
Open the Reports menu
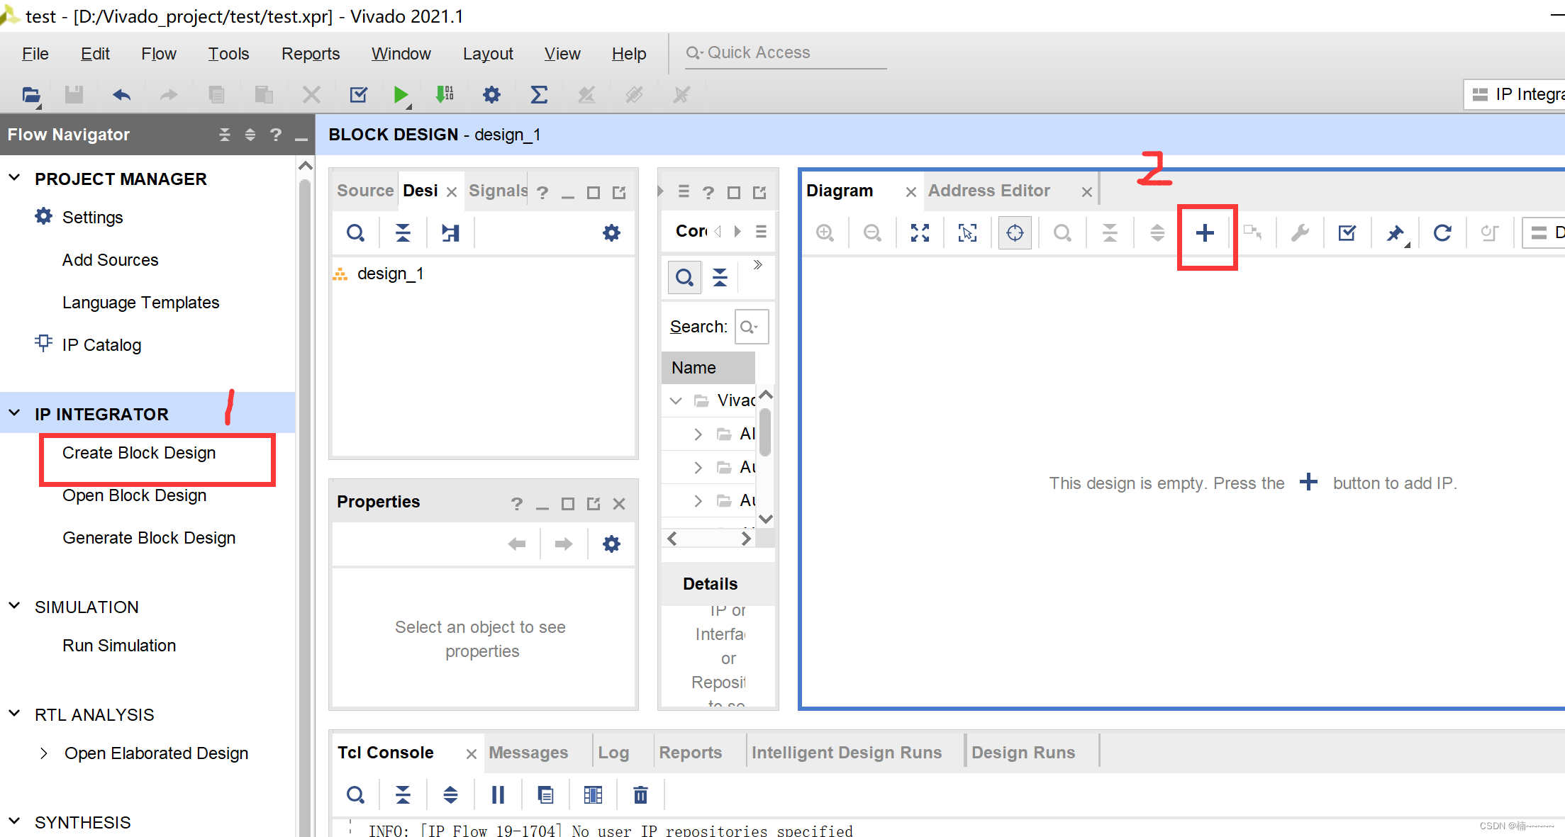pyautogui.click(x=310, y=54)
